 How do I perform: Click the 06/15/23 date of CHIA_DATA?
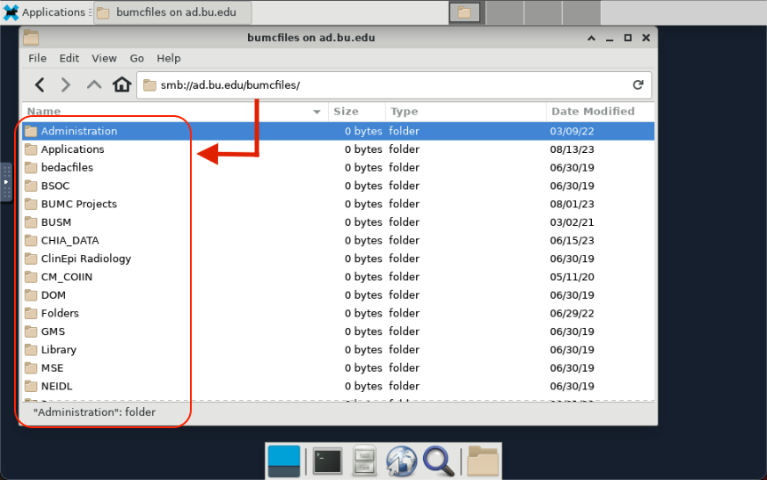(x=572, y=241)
